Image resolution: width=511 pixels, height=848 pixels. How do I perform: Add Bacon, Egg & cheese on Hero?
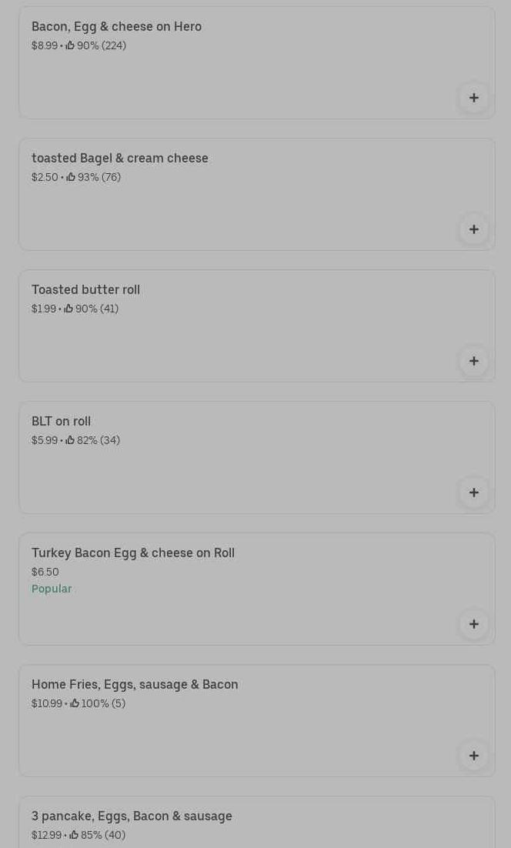[473, 98]
